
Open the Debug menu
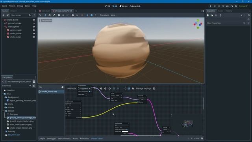pyautogui.click(x=20, y=6)
